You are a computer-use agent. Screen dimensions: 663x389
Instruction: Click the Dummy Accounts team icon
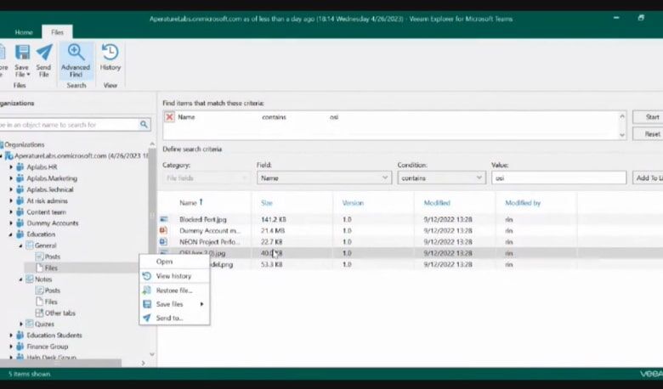20,223
